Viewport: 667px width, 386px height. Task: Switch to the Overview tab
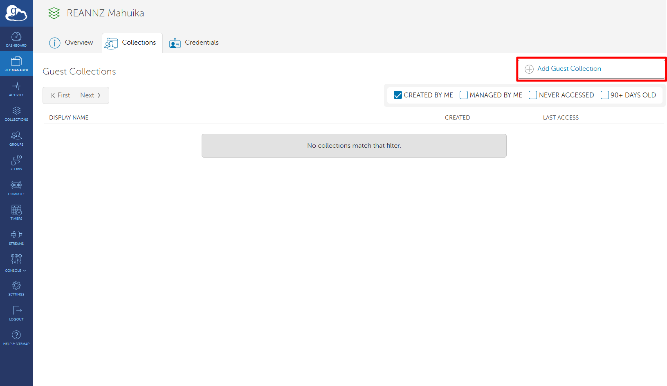click(71, 43)
